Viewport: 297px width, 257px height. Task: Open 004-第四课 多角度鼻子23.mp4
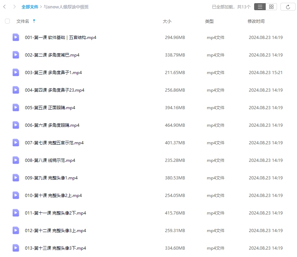pyautogui.click(x=54, y=90)
